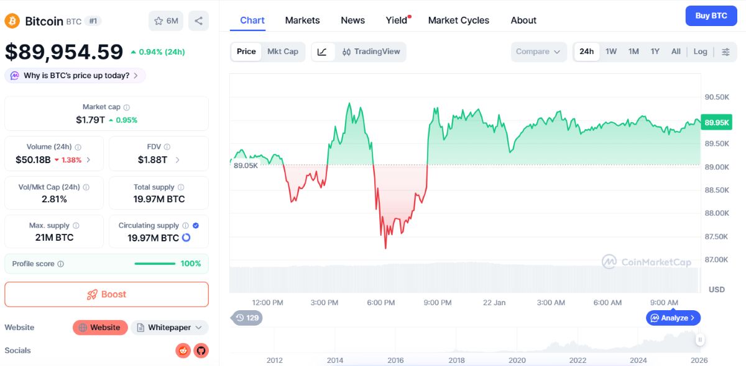Viewport: 746px width, 366px height.
Task: Click the 129 history events badge
Action: coord(247,318)
